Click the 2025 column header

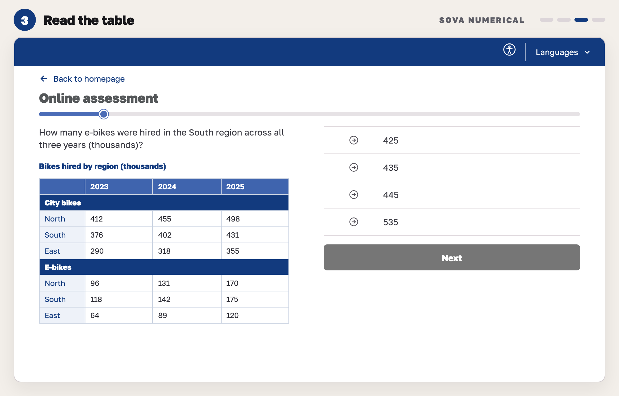click(255, 187)
